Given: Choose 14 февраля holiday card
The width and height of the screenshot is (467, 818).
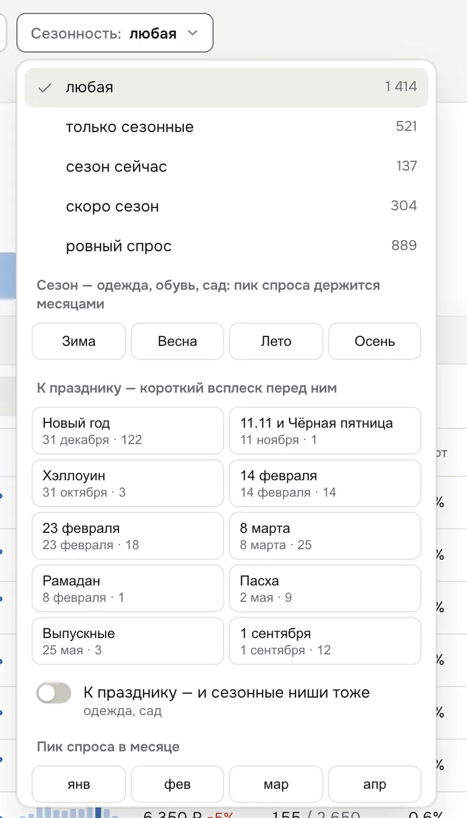Looking at the screenshot, I should coord(325,483).
